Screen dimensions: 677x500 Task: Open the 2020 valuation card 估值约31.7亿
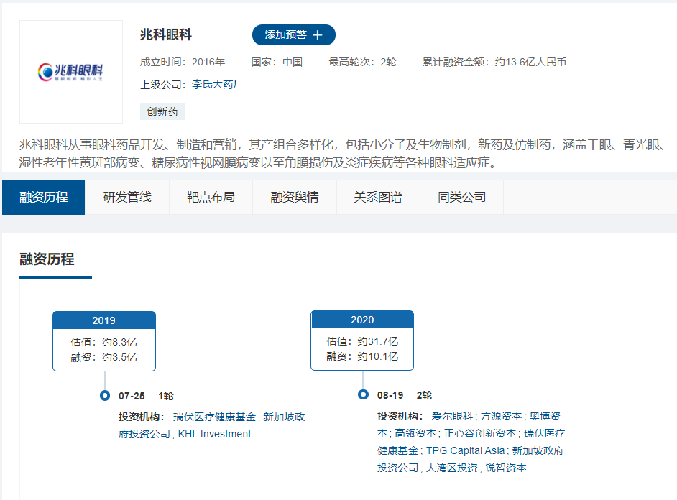(x=362, y=343)
